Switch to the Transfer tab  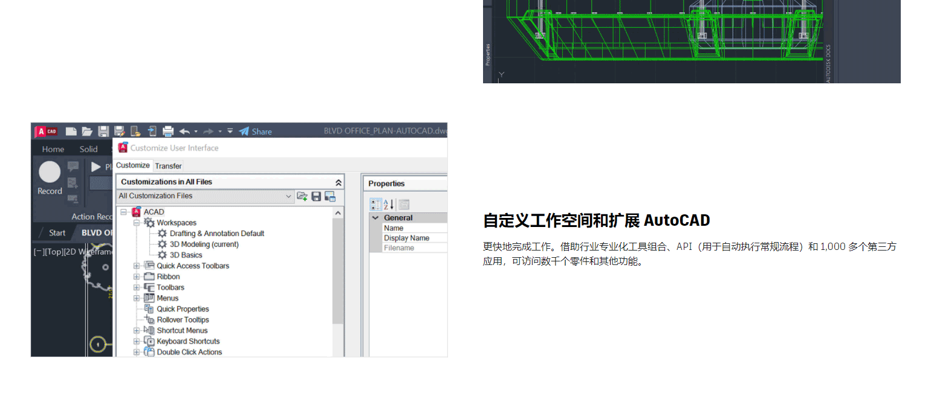tap(168, 166)
